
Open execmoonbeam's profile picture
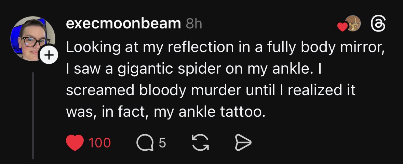tap(32, 38)
